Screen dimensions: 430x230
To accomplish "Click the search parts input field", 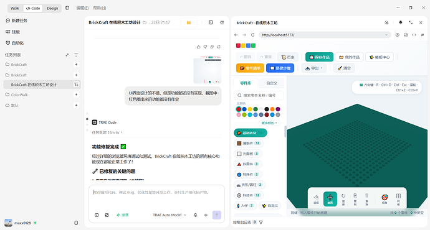I will point(259,95).
